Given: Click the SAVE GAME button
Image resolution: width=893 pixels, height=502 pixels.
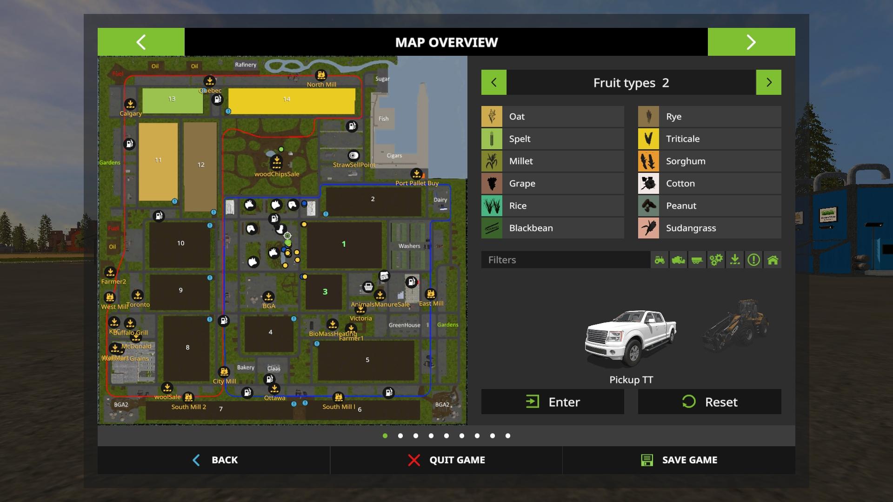Looking at the screenshot, I should point(679,460).
